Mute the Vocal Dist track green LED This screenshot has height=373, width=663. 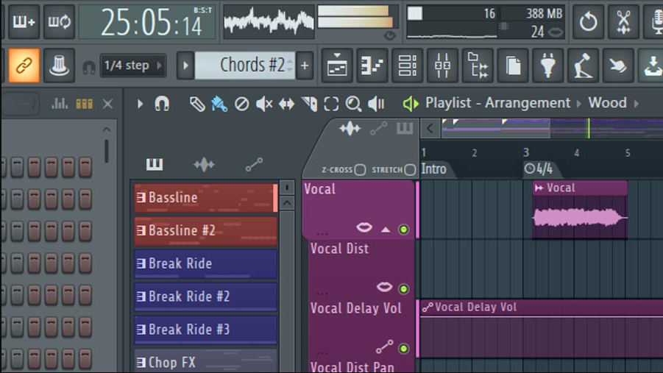tap(404, 289)
